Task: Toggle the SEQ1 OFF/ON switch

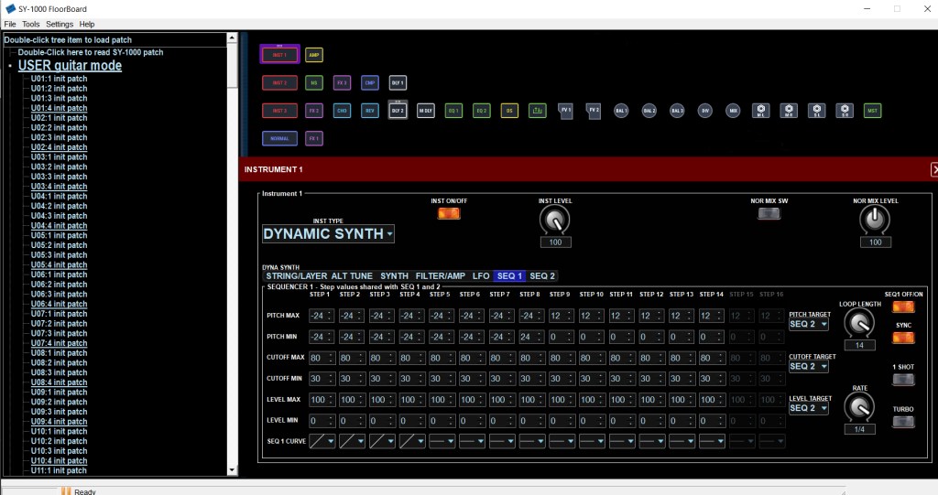Action: (903, 307)
